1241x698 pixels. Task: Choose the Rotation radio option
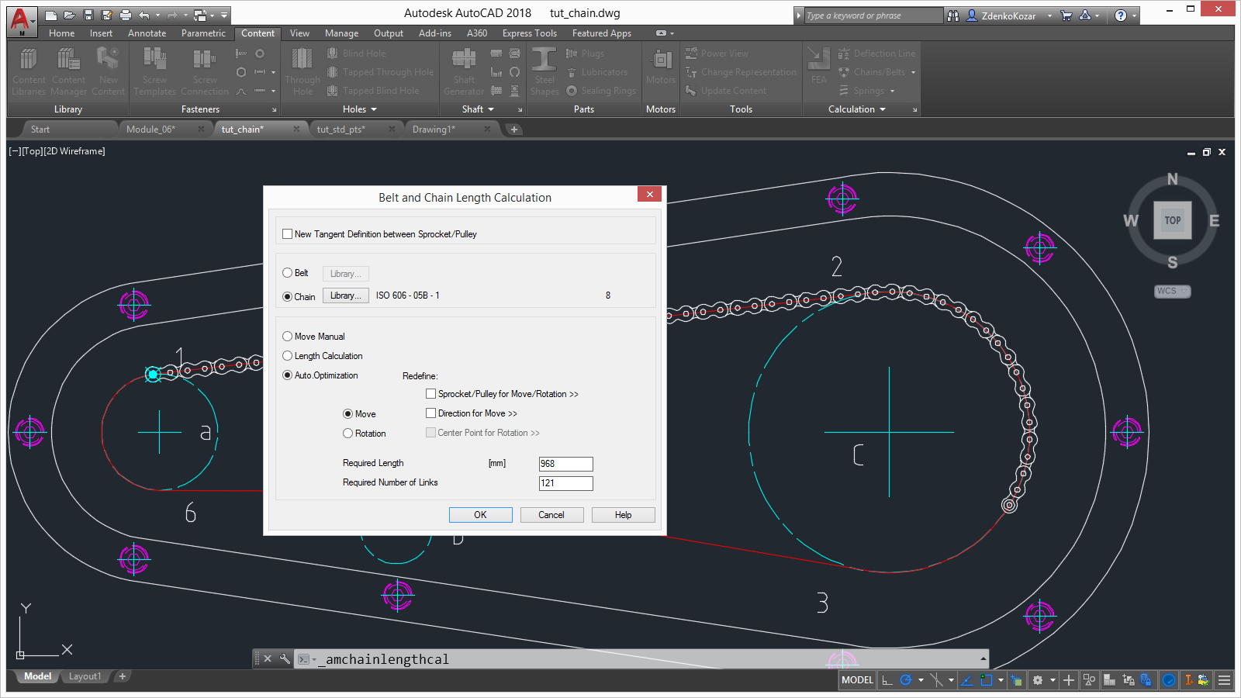pos(348,434)
